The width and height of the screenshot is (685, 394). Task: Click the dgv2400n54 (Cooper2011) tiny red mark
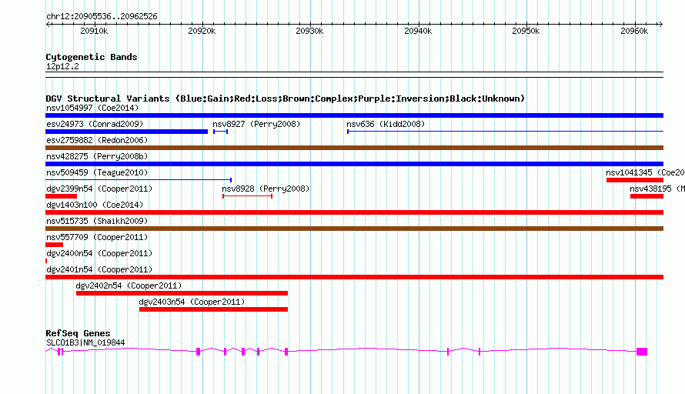(x=46, y=261)
